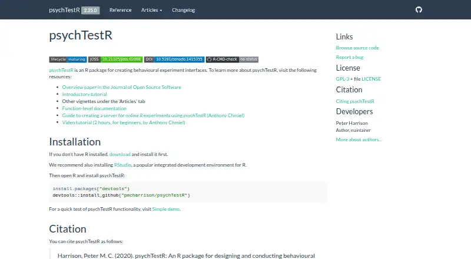471x259 pixels.
Task: Visit the Simple demo link
Action: coord(166,209)
